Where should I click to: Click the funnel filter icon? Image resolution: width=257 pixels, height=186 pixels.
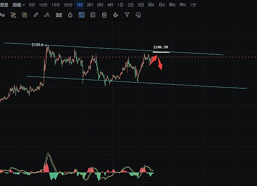(127, 15)
